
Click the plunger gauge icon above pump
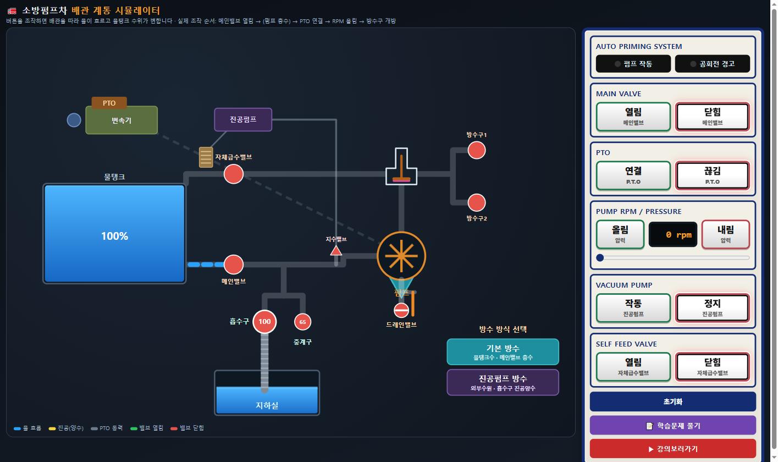pyautogui.click(x=401, y=167)
